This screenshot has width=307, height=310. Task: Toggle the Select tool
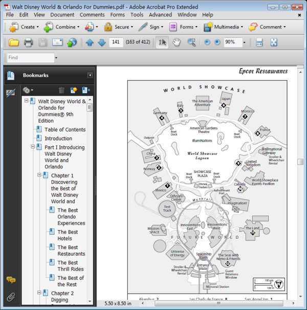162,42
